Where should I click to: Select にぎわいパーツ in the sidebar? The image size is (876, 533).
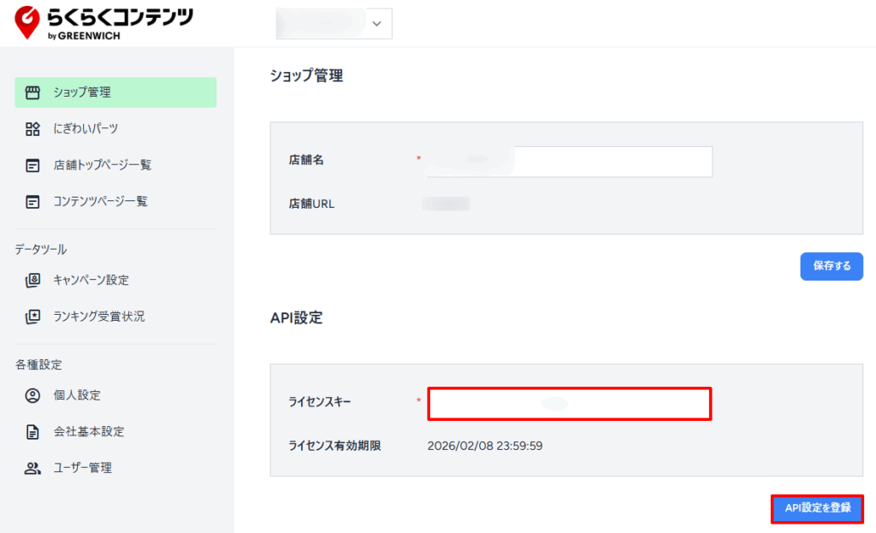pos(86,129)
